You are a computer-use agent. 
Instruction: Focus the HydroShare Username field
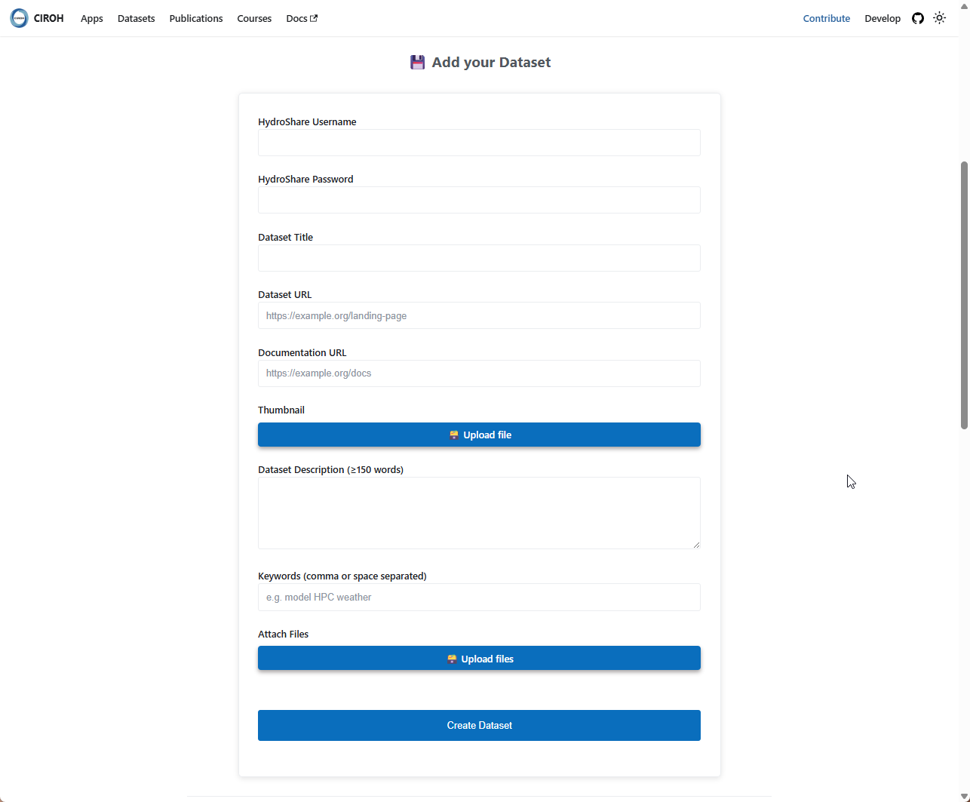479,143
